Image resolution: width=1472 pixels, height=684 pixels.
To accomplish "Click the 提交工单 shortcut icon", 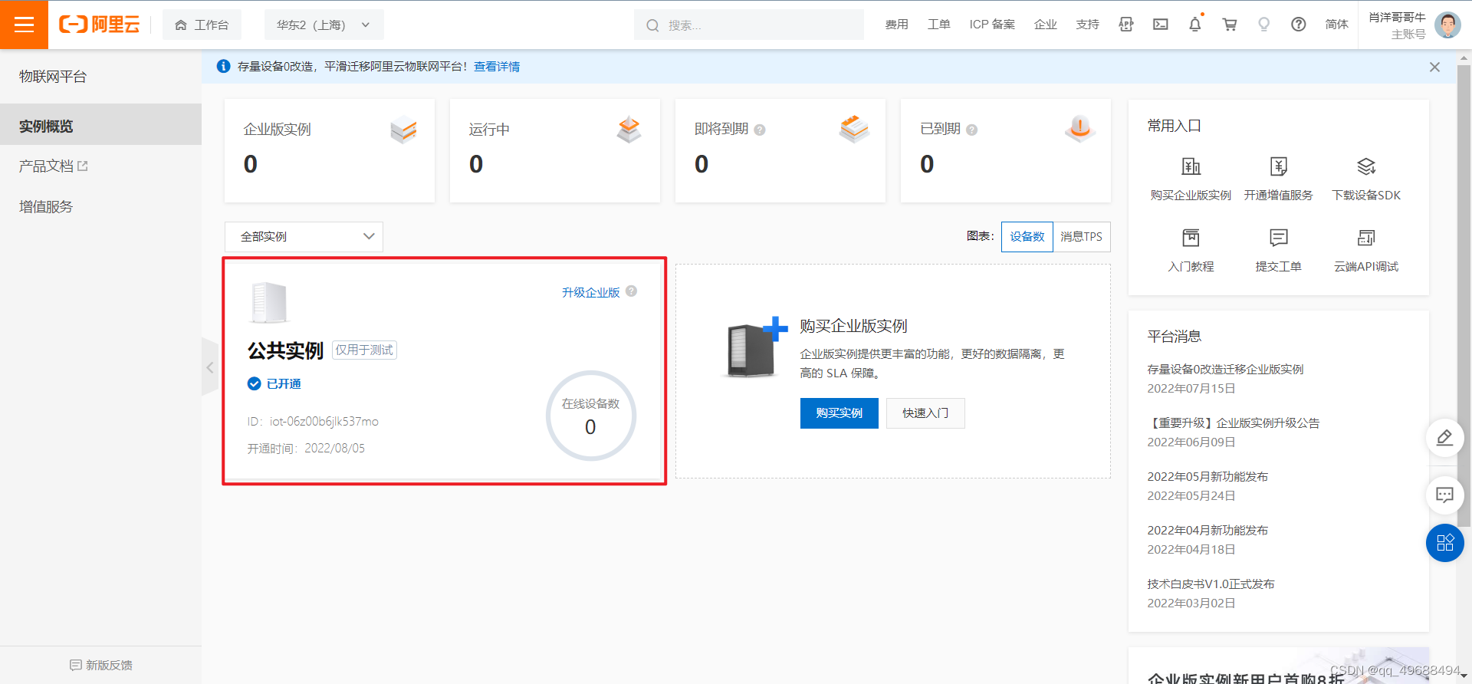I will coord(1278,238).
